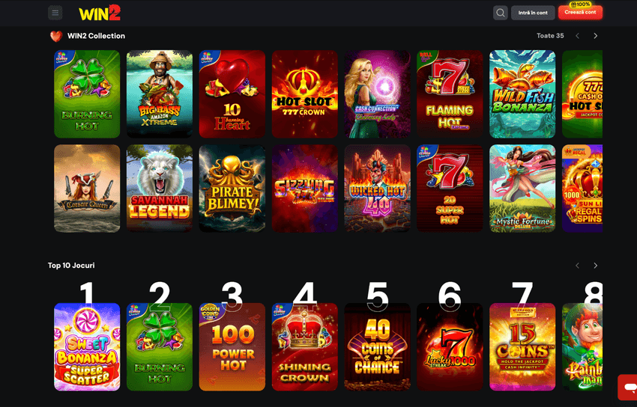The image size is (637, 407).
Task: Click the WIN2 Collection heart icon
Action: click(x=56, y=36)
